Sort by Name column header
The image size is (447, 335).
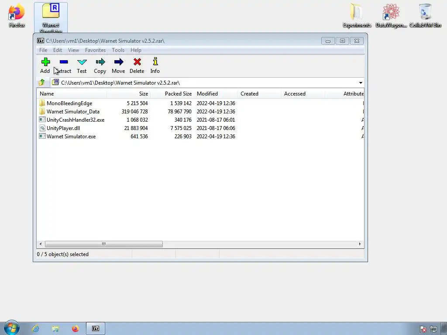click(72, 94)
